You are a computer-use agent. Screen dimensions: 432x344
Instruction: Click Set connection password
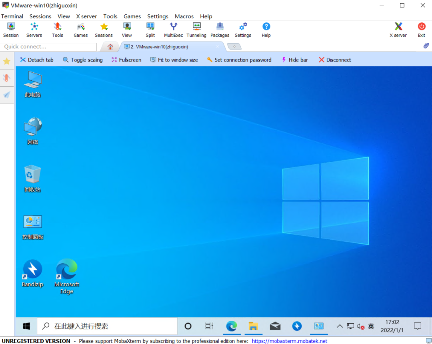point(239,60)
